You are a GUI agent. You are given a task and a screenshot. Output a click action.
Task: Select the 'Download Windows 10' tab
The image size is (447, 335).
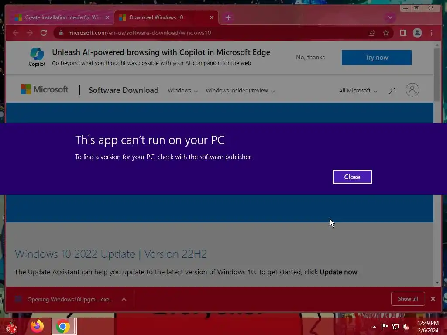(x=166, y=17)
